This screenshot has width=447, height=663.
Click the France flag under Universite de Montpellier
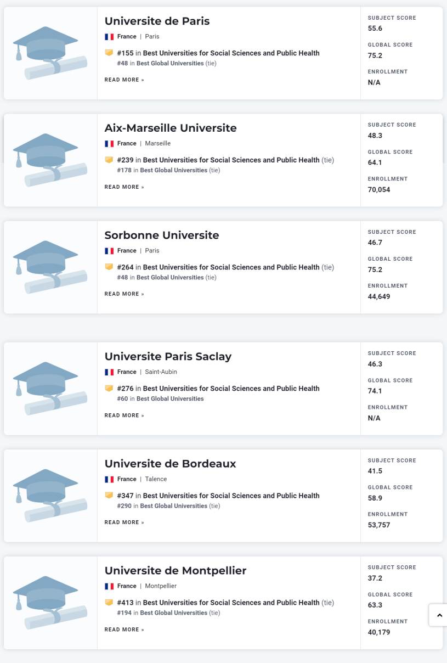click(x=109, y=586)
